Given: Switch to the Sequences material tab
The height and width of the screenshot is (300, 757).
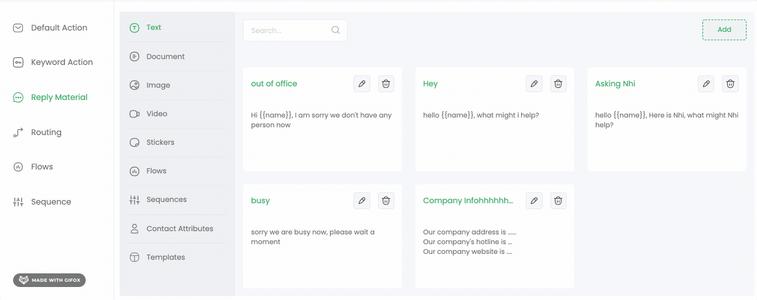Looking at the screenshot, I should click(177, 200).
